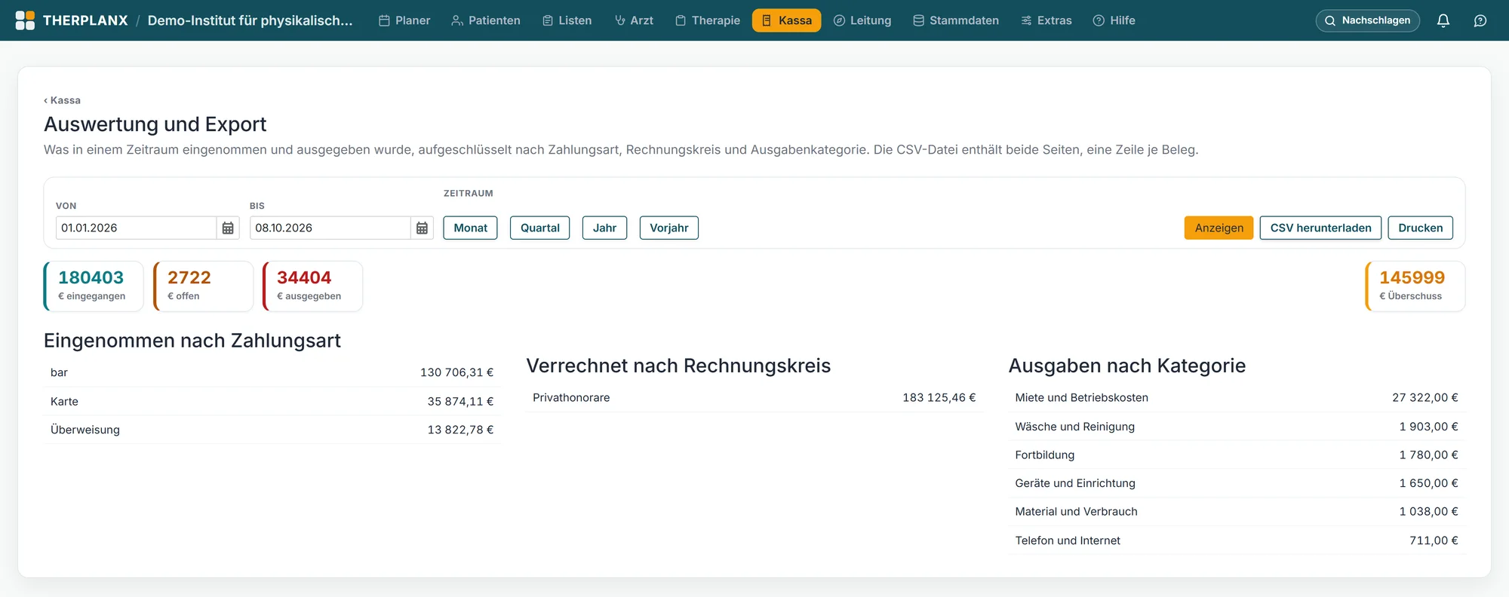The height and width of the screenshot is (597, 1509).
Task: Focus the VON date field
Action: tap(136, 228)
